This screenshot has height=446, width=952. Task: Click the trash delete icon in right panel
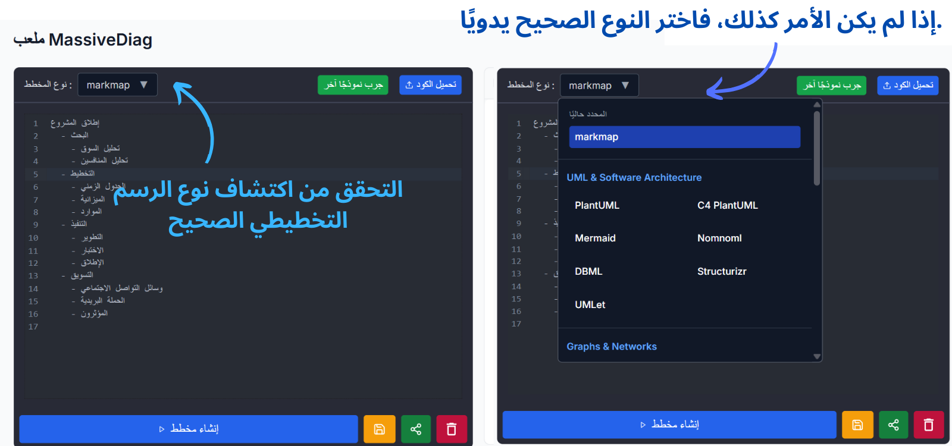pyautogui.click(x=929, y=425)
